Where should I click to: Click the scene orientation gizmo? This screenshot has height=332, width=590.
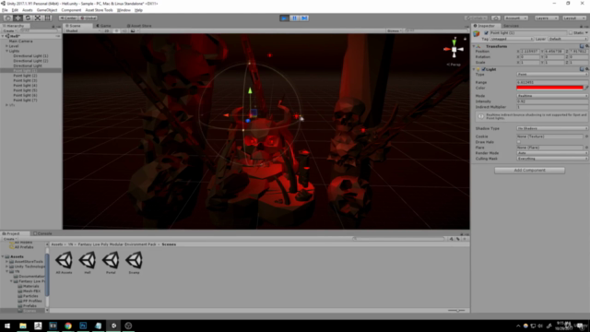(x=454, y=49)
